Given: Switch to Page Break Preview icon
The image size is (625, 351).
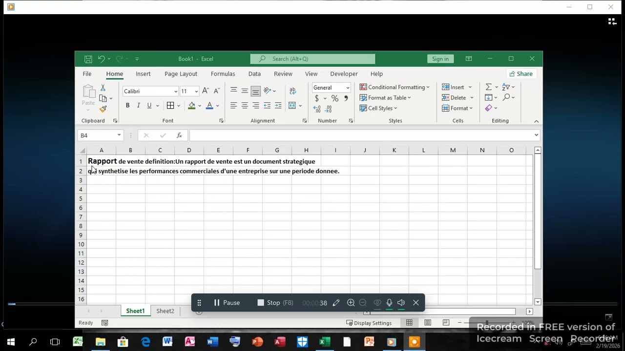Looking at the screenshot, I should point(446,323).
